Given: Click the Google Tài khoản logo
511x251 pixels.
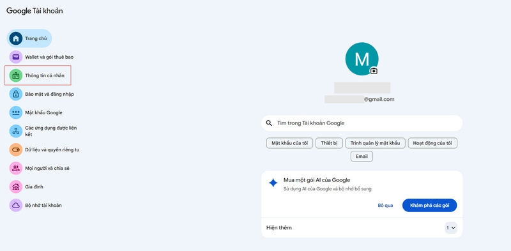Looking at the screenshot, I should pyautogui.click(x=34, y=11).
